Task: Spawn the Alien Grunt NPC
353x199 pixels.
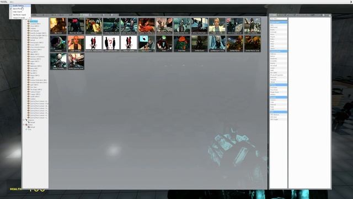Action: [58, 26]
